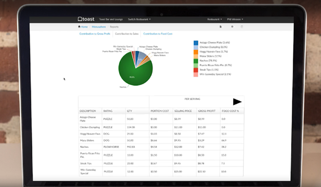
Task: Click the Asiago Cheese Plate legend swatch
Action: tap(196, 43)
